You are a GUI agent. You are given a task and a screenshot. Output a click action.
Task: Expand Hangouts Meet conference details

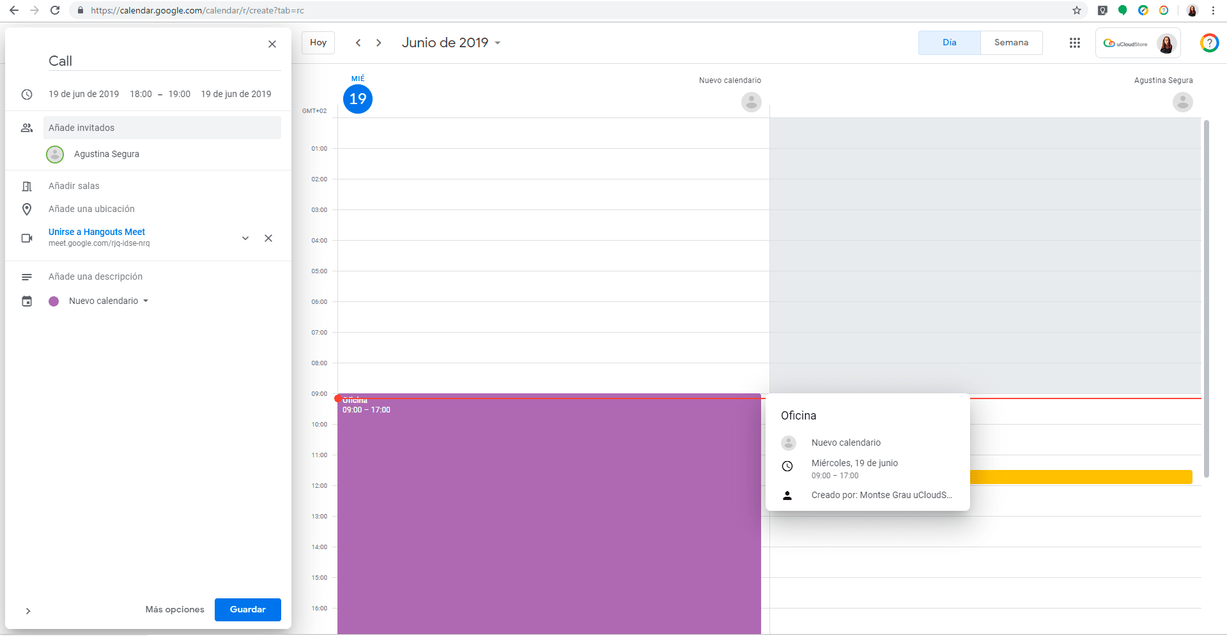pos(245,238)
